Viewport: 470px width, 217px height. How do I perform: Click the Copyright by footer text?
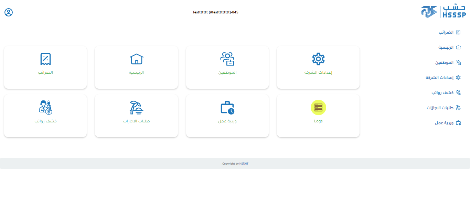pyautogui.click(x=231, y=164)
